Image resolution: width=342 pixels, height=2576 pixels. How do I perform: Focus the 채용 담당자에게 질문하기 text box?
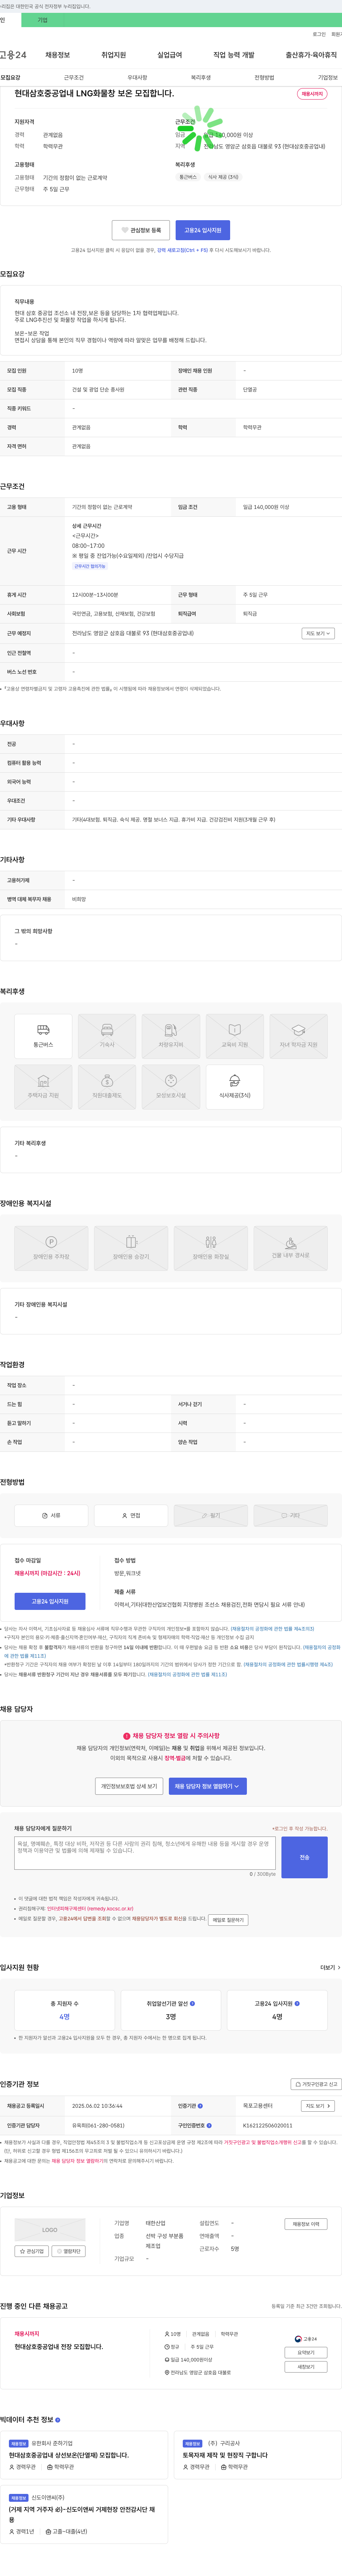point(145,1853)
